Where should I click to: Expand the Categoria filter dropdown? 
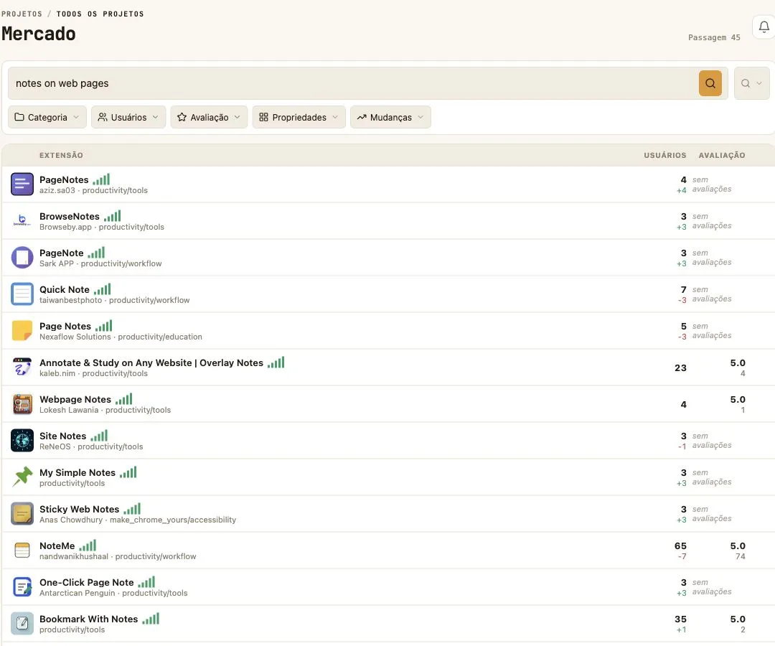[x=47, y=117]
